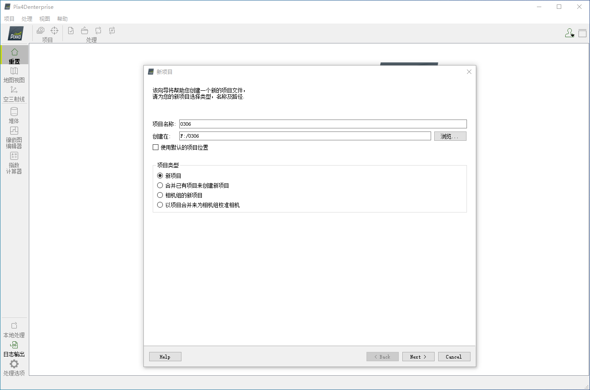590x390 pixels.
Task: Switch to 地图视图 map view
Action: click(14, 75)
